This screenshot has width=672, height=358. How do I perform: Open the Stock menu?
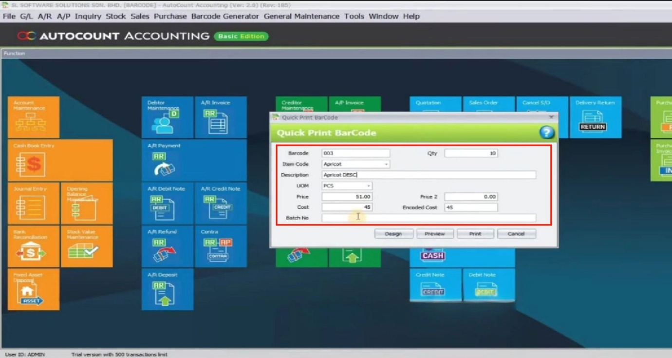[x=115, y=16]
